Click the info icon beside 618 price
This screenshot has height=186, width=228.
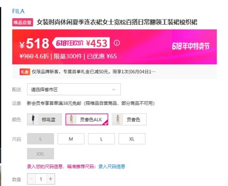117,43
